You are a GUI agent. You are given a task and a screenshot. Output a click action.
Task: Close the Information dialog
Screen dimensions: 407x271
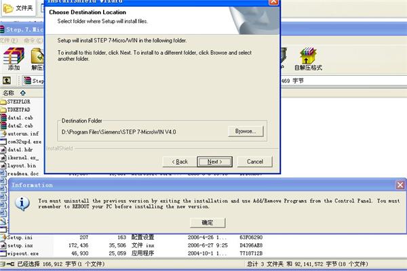pos(400,185)
